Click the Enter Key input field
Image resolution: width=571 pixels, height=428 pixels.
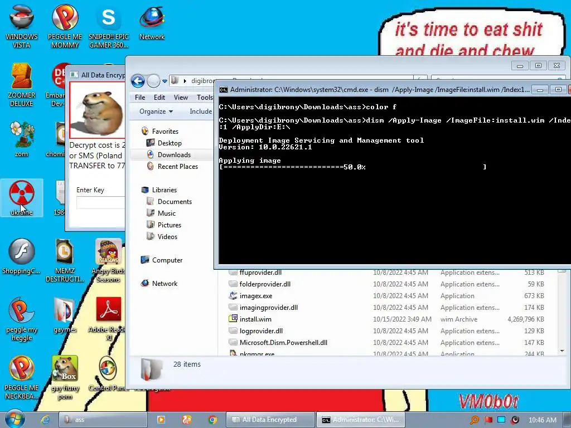(100, 203)
